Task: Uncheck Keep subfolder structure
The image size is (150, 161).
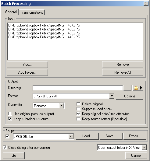Action: pyautogui.click(x=10, y=119)
